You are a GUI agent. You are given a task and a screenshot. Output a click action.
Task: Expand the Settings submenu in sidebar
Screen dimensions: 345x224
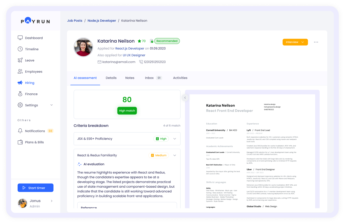click(x=52, y=105)
